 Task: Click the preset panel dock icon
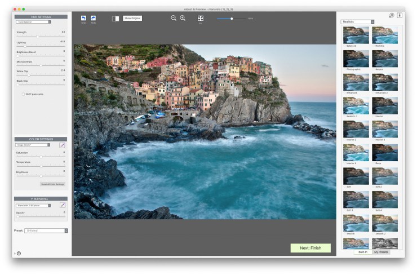pyautogui.click(x=400, y=15)
